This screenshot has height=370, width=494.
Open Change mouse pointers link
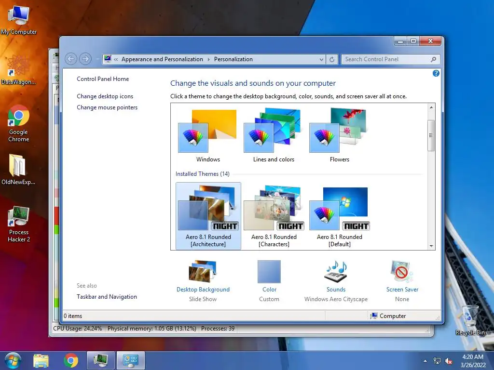tap(107, 107)
